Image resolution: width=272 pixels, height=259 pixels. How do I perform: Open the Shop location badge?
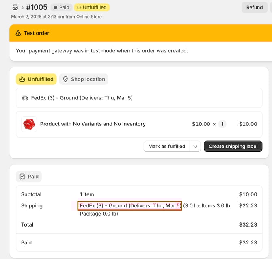[x=84, y=79]
